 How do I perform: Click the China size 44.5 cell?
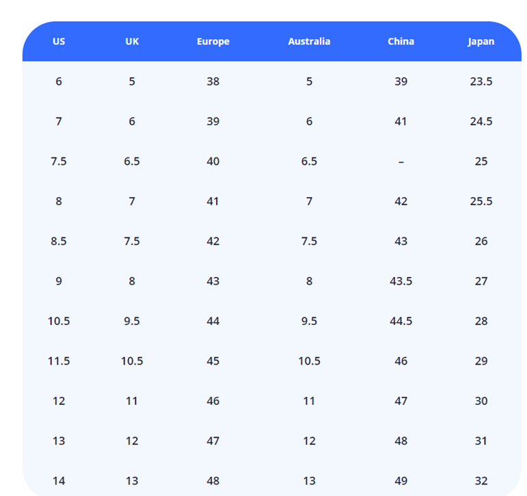[401, 321]
